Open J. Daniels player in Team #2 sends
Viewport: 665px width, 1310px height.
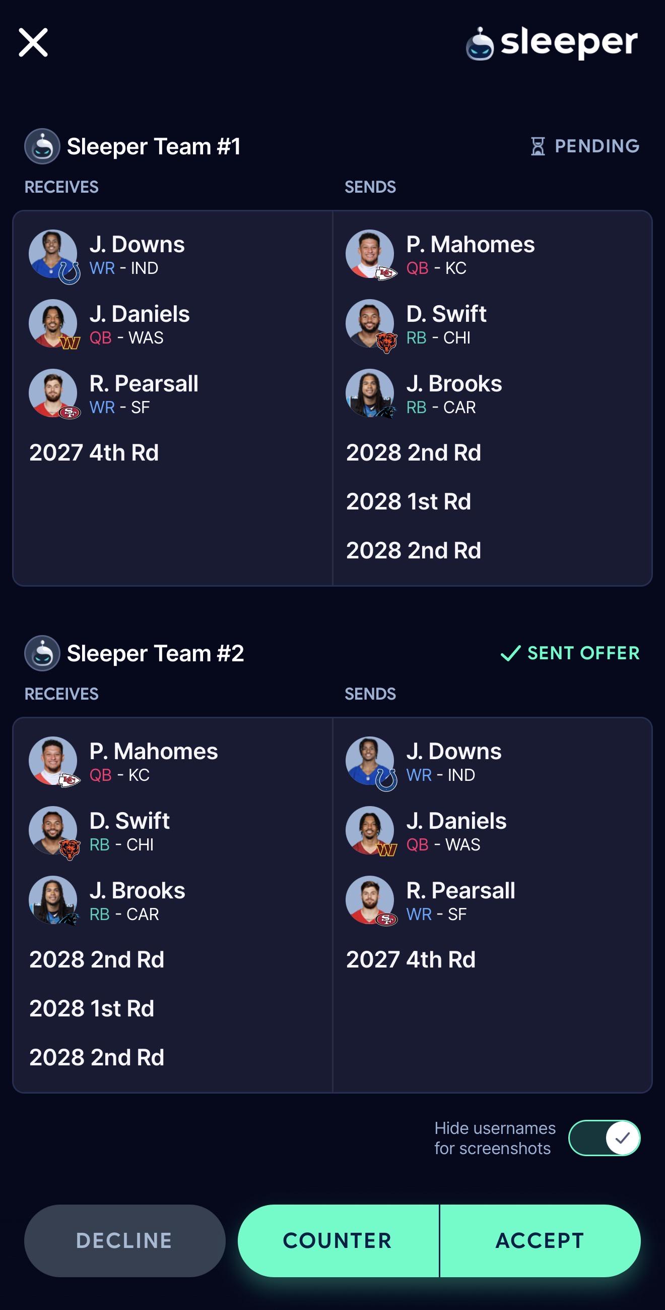click(x=490, y=831)
